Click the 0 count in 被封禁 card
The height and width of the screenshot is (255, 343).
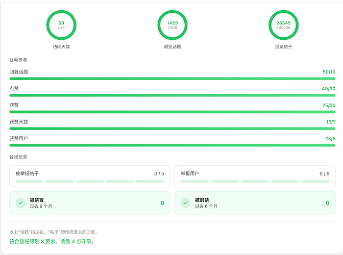coord(328,203)
